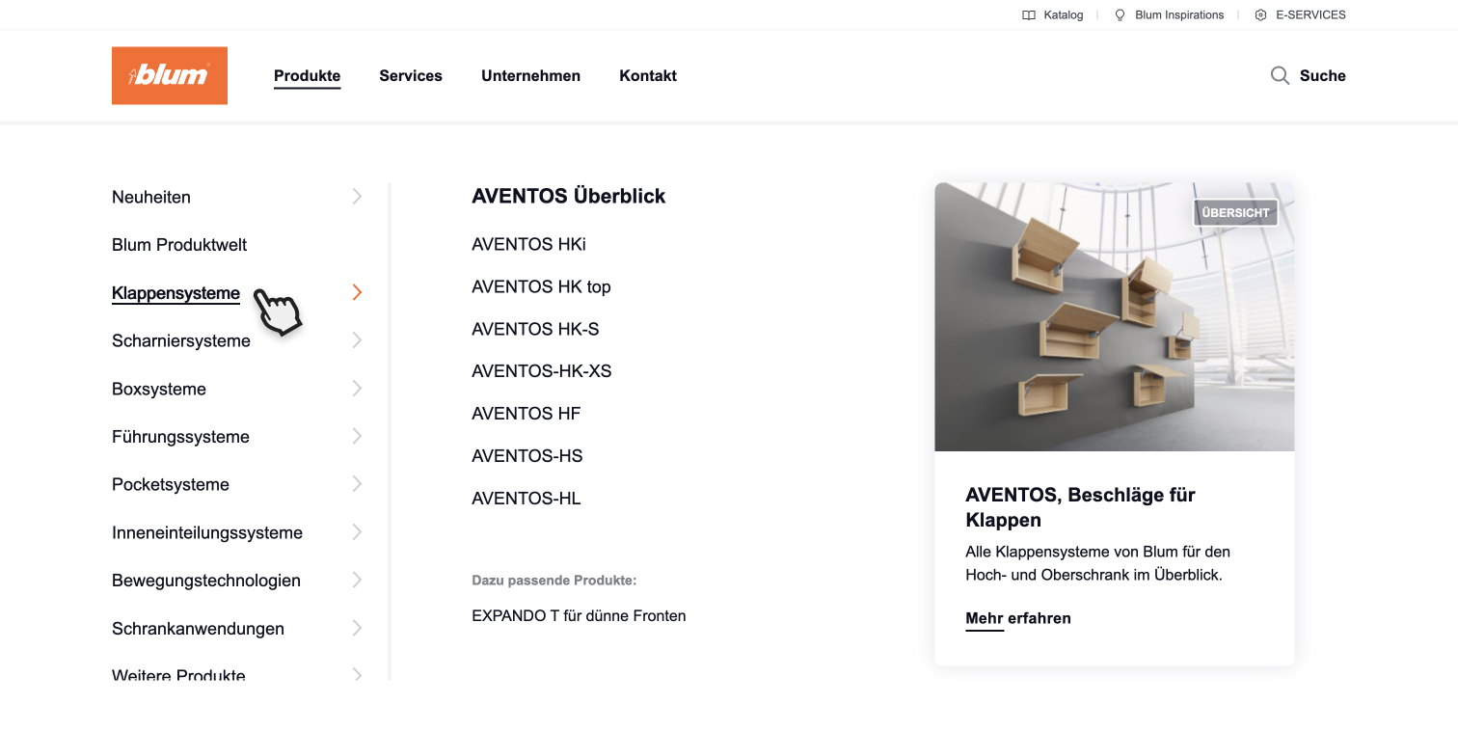Image resolution: width=1458 pixels, height=731 pixels.
Task: Expand Klappensysteme orange chevron
Action: tap(357, 292)
